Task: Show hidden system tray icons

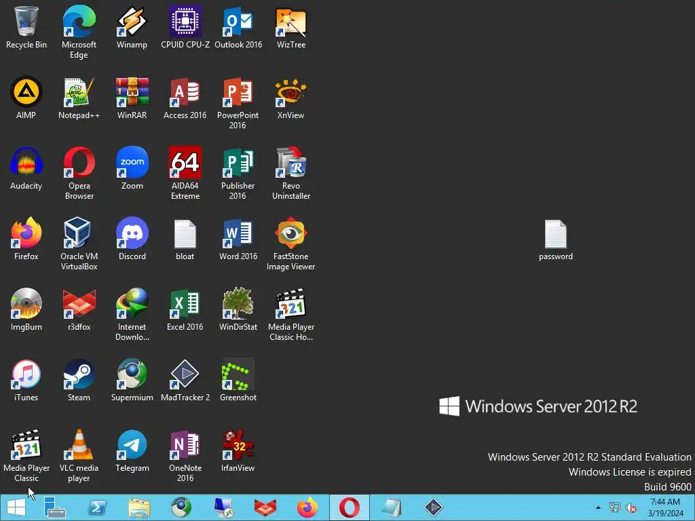Action: pos(599,507)
